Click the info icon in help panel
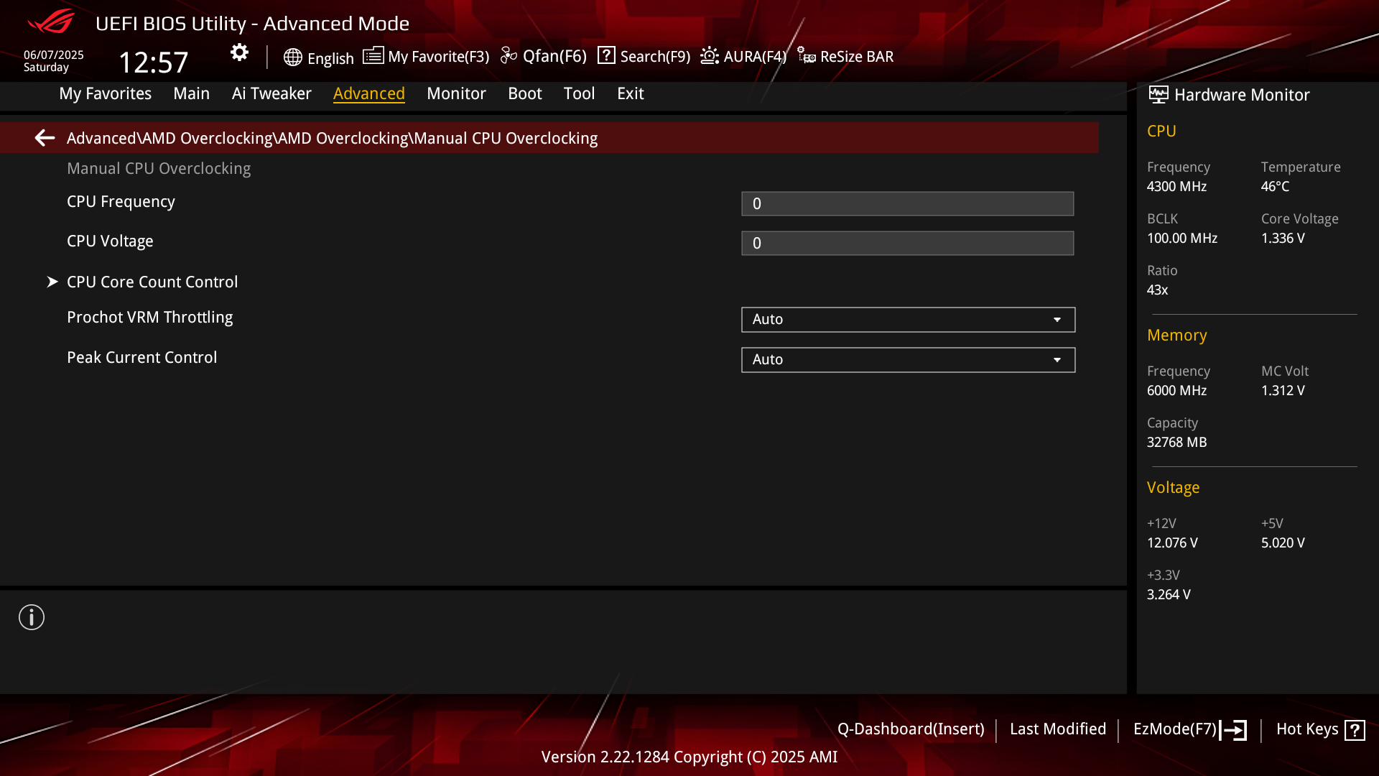 (32, 617)
